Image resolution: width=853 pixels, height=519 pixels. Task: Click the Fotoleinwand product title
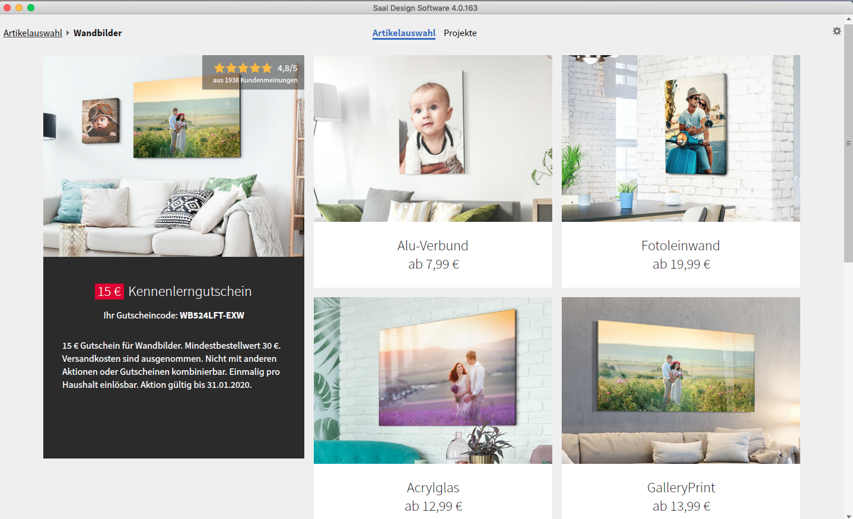click(680, 246)
